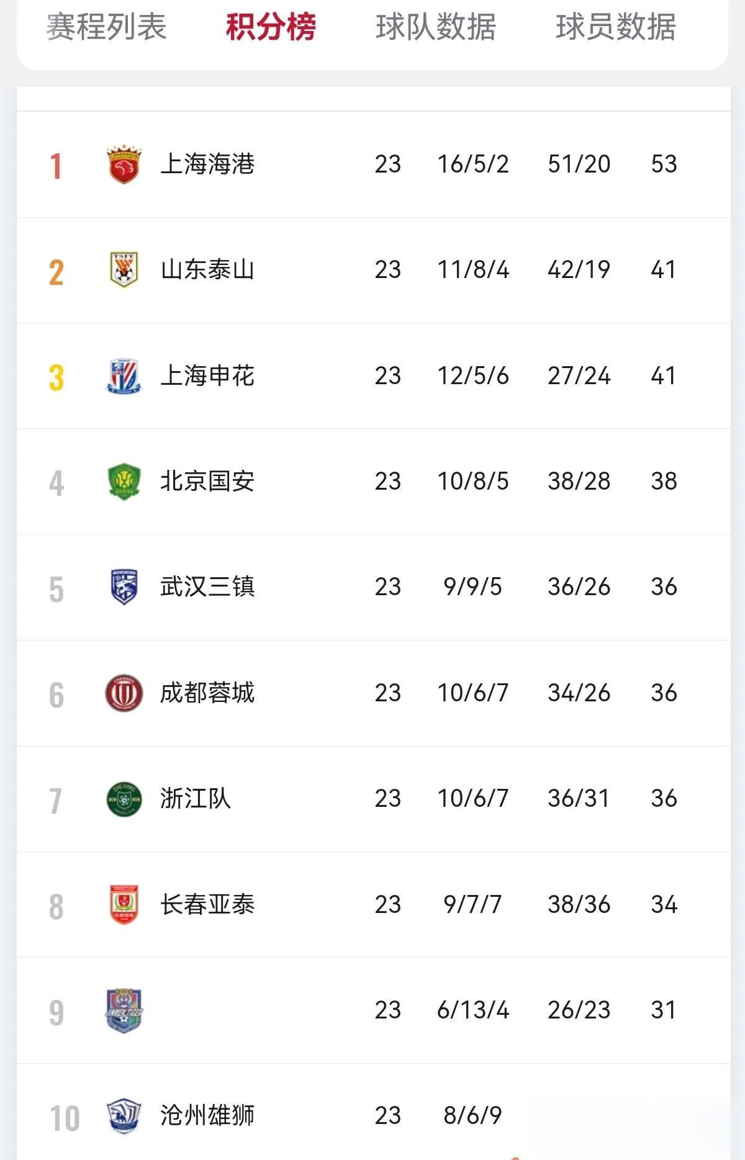Tap the 沧州雄狮 lion crest icon
The width and height of the screenshot is (745, 1160).
[124, 1115]
